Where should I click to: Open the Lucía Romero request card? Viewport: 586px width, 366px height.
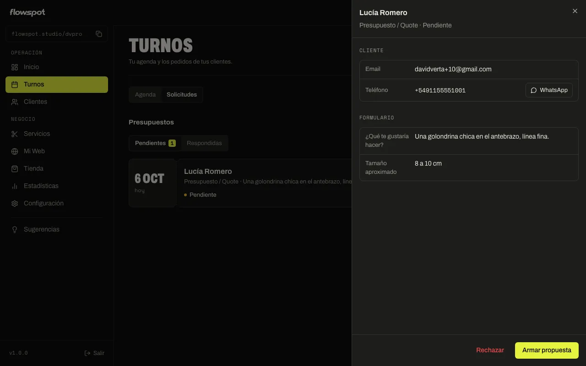(240, 183)
